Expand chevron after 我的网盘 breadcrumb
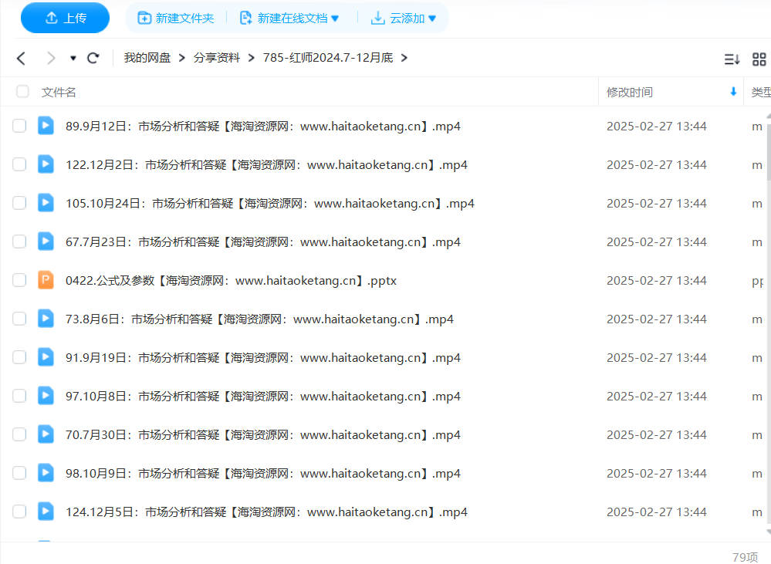771x564 pixels. click(182, 58)
